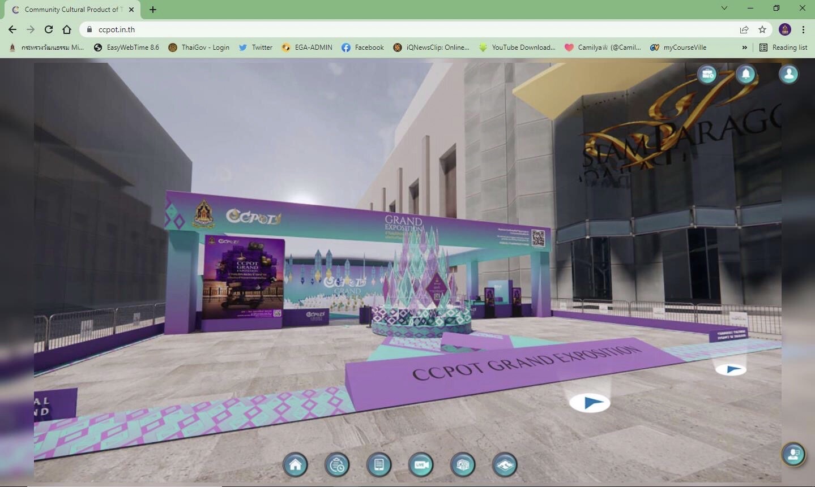Open Chrome profile avatar

click(x=785, y=29)
